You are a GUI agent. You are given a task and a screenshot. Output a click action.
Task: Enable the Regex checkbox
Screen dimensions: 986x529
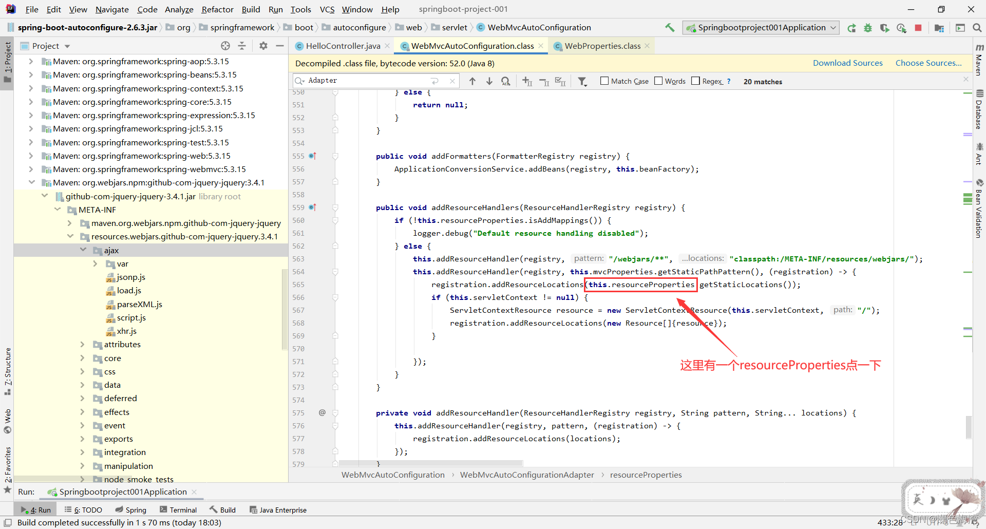[x=696, y=81]
